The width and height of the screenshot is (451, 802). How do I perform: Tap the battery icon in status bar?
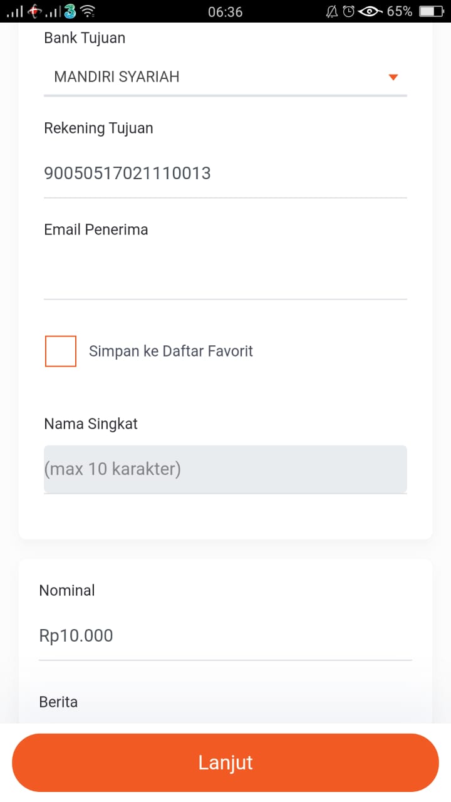[x=431, y=11]
